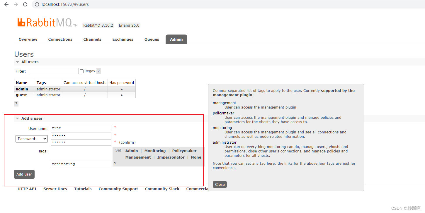Viewport: 425px width, 213px height.
Task: Open the guest user entry
Action: [21, 95]
